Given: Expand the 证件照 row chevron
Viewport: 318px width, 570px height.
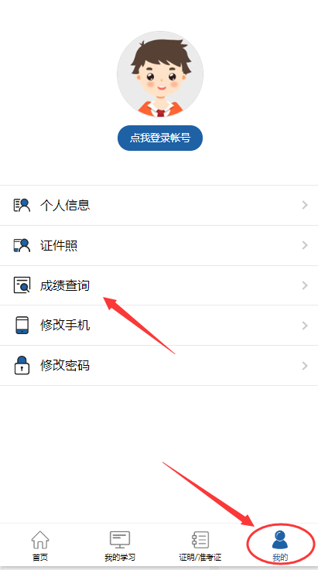Looking at the screenshot, I should point(305,245).
